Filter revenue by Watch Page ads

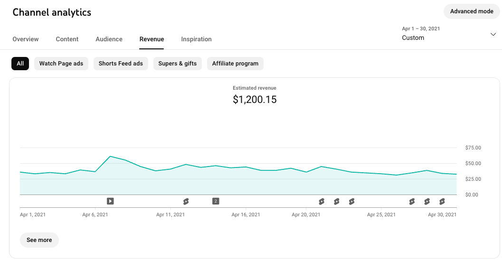(61, 64)
